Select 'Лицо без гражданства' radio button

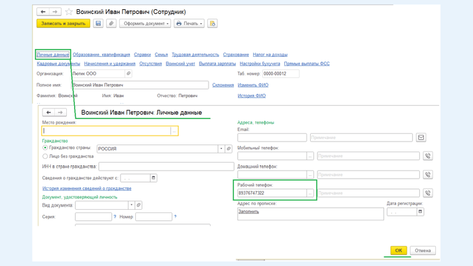(x=46, y=157)
